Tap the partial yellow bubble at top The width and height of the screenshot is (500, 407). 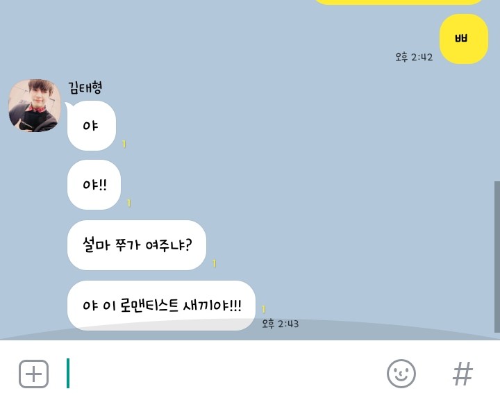pyautogui.click(x=399, y=2)
